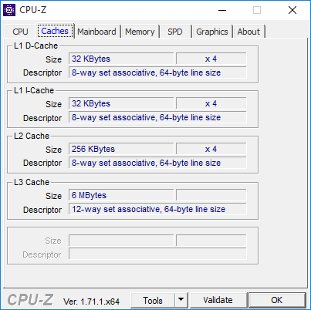Close the CPU-Z window
The width and height of the screenshot is (311, 310).
coord(292,10)
